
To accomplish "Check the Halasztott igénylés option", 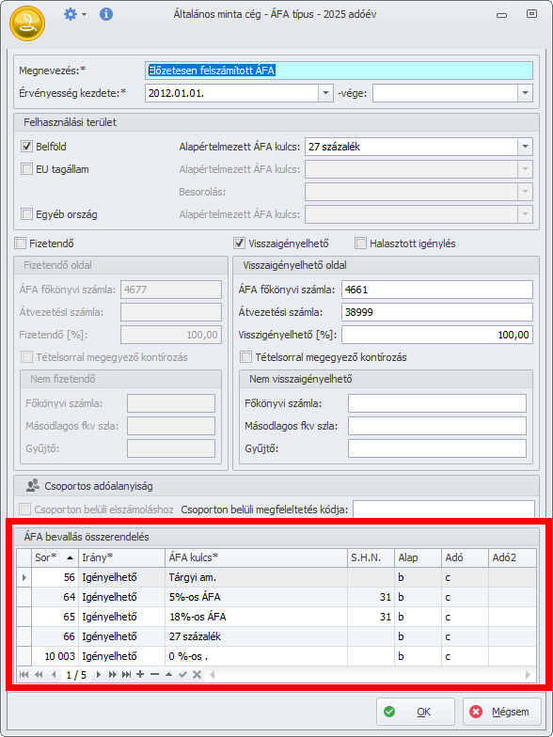I will point(361,243).
